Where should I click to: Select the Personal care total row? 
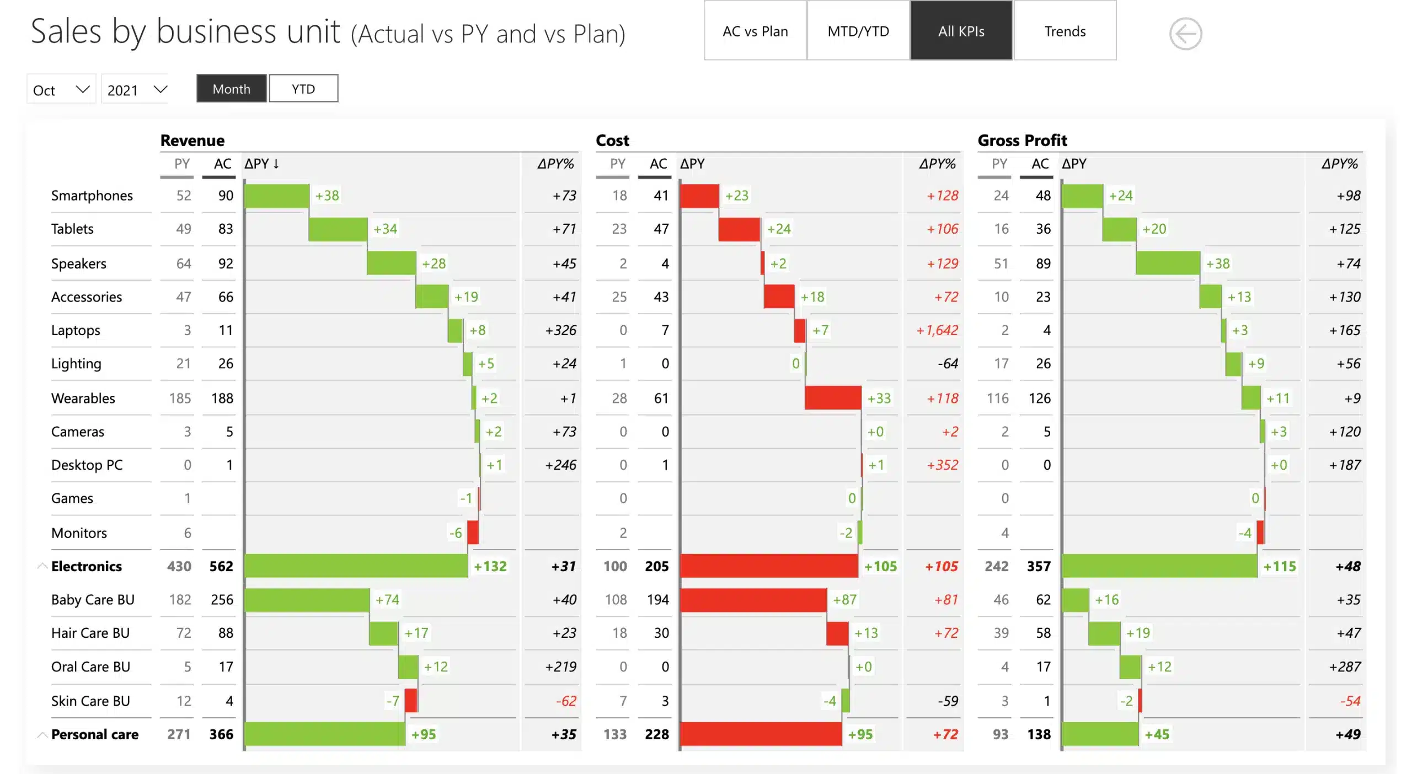[94, 734]
